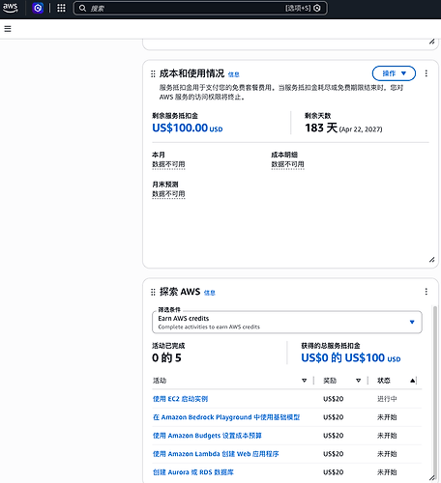Screen dimensions: 441x483
Task: Click US$20 reward in the Bedrock row
Action: (x=334, y=417)
